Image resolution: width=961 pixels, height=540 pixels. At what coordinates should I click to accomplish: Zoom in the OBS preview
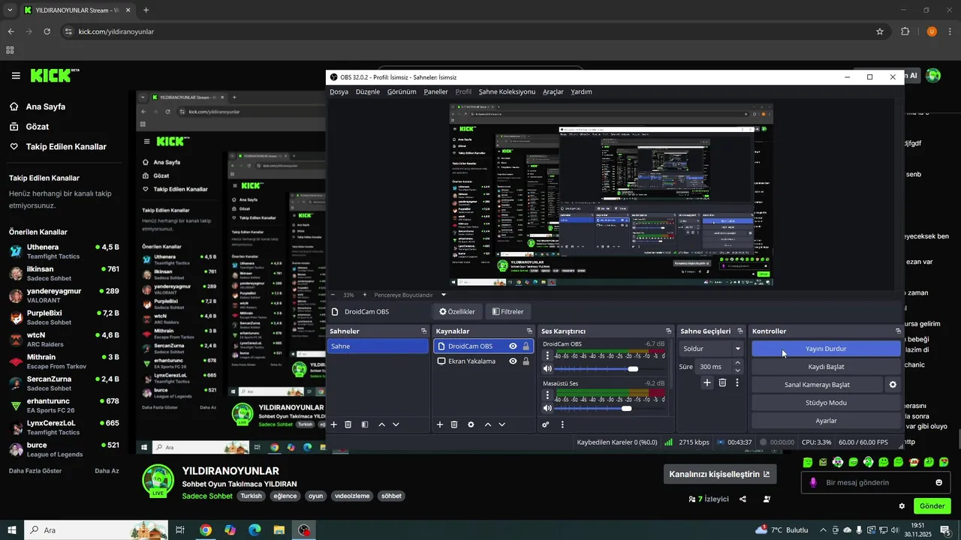pyautogui.click(x=365, y=295)
